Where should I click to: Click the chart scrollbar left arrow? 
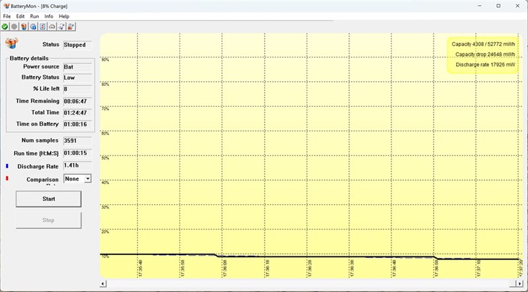(104, 283)
